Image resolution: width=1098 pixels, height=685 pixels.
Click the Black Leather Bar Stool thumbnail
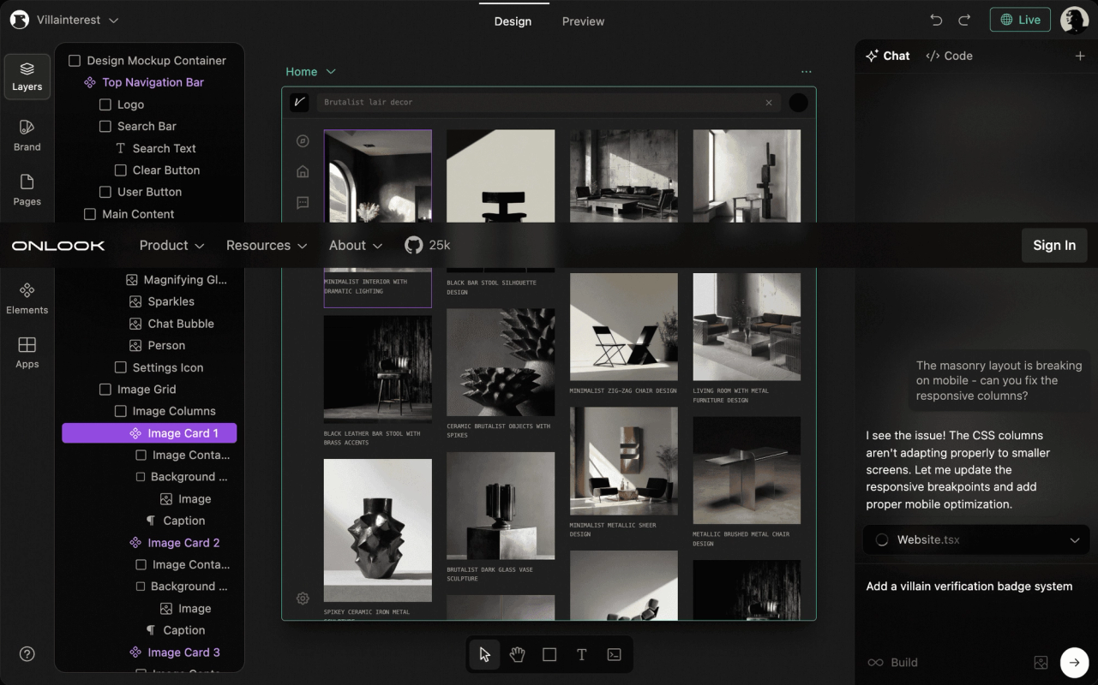point(378,369)
